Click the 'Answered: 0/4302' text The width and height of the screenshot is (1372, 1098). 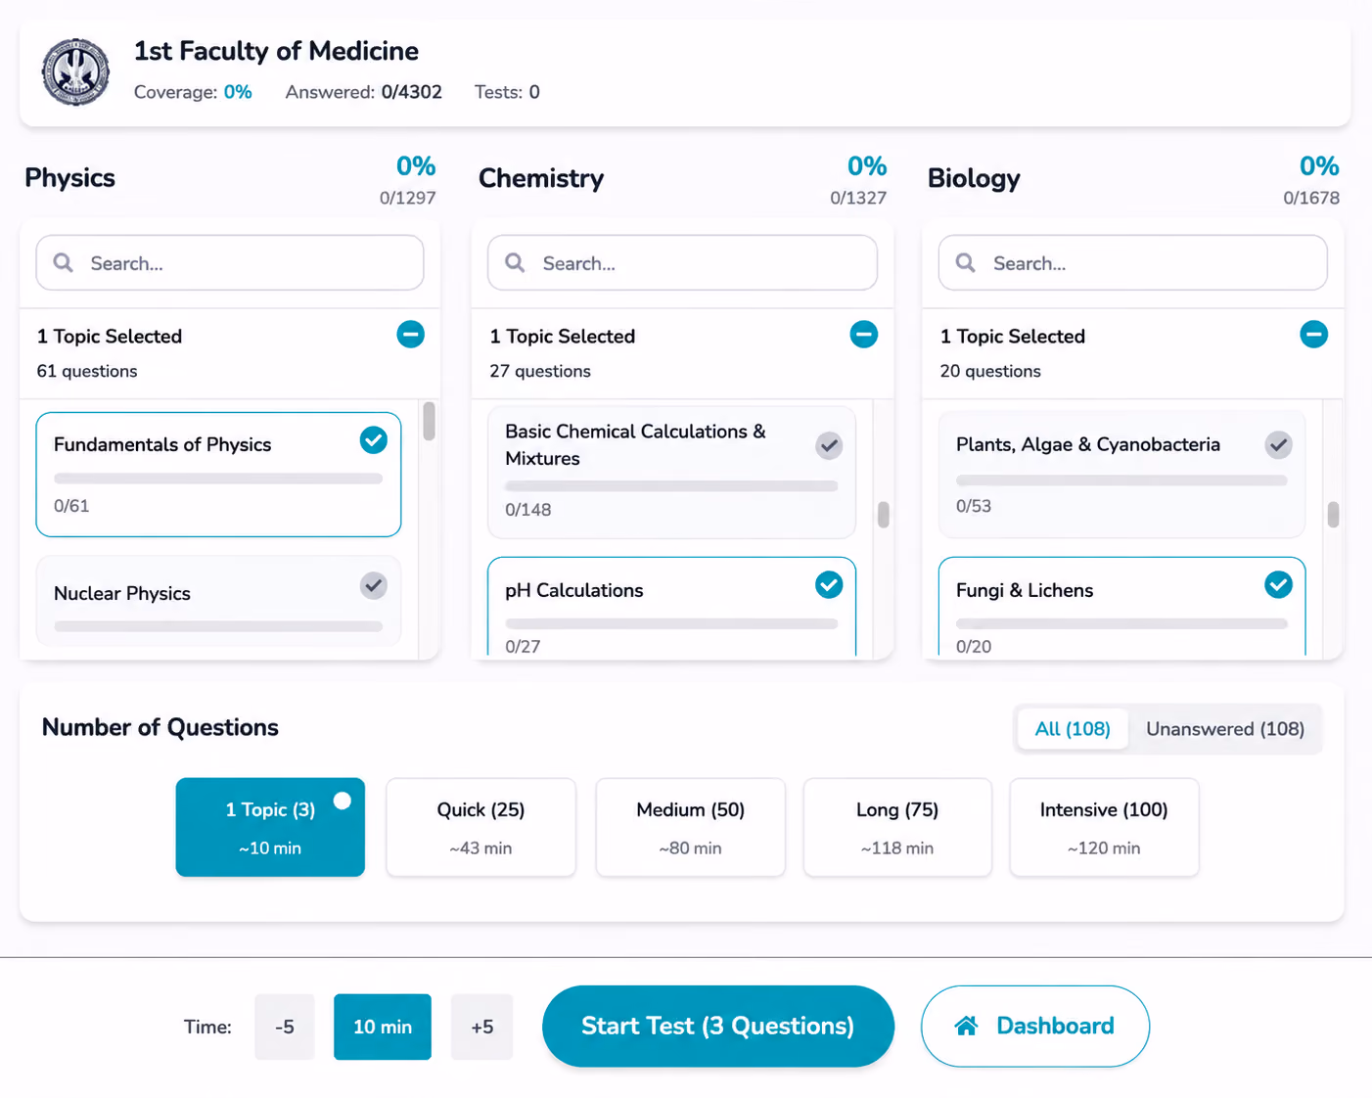click(x=364, y=92)
